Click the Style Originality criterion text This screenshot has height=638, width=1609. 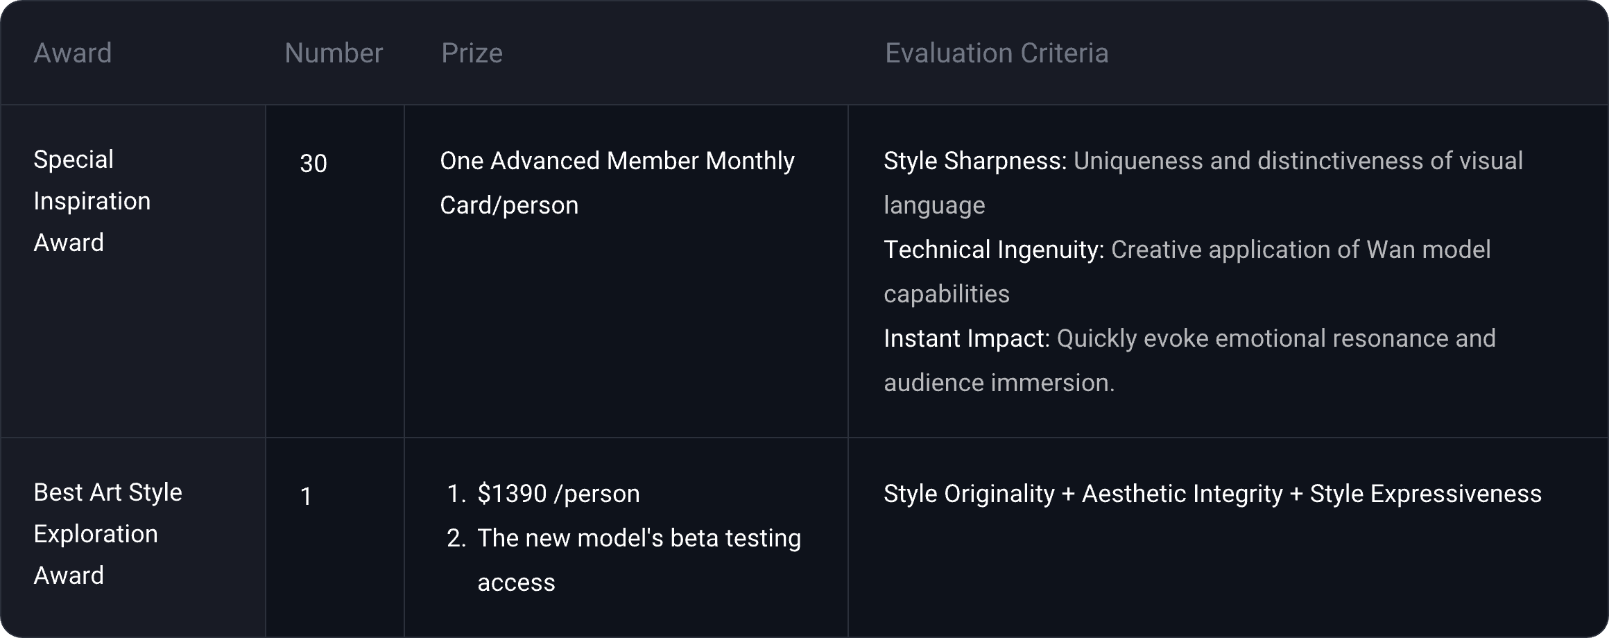point(969,494)
